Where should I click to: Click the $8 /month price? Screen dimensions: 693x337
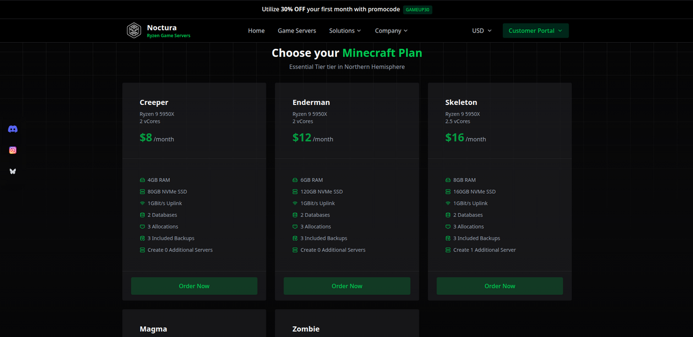[x=157, y=138]
